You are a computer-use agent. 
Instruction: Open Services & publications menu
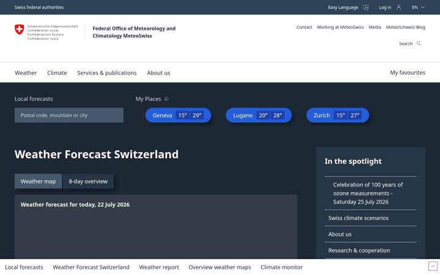coord(107,73)
